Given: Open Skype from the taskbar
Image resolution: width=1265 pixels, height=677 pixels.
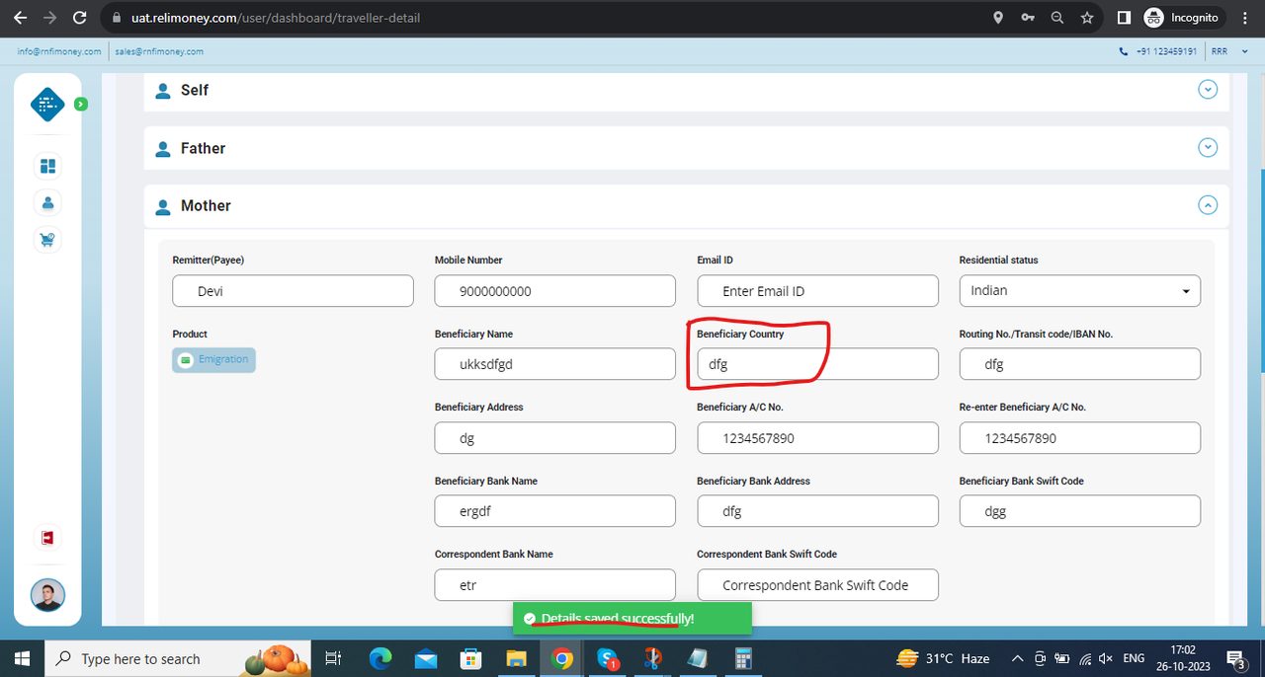Looking at the screenshot, I should 608,658.
